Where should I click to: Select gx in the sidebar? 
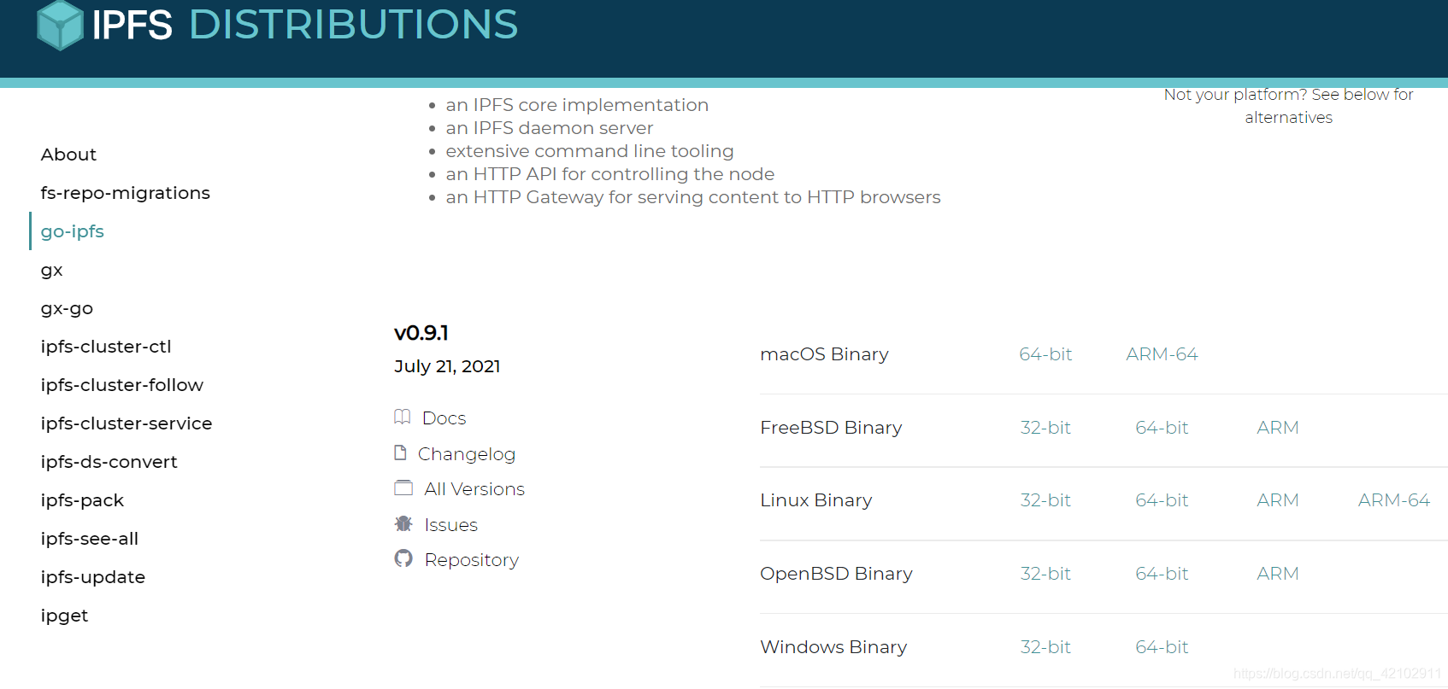coord(51,270)
